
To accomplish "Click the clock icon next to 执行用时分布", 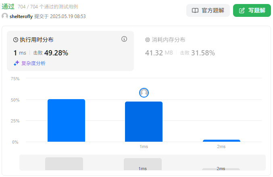I will pyautogui.click(x=16, y=40).
